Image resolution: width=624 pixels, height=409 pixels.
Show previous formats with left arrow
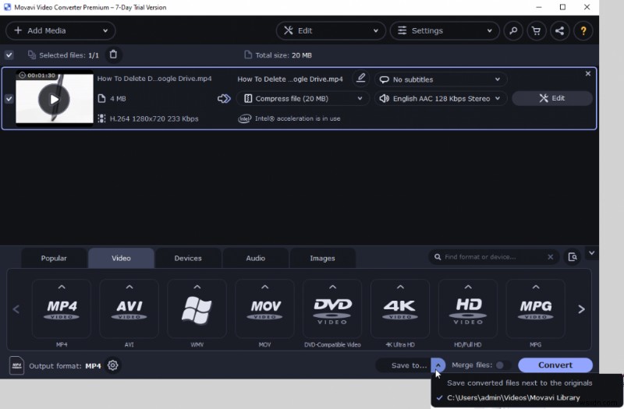tap(16, 309)
